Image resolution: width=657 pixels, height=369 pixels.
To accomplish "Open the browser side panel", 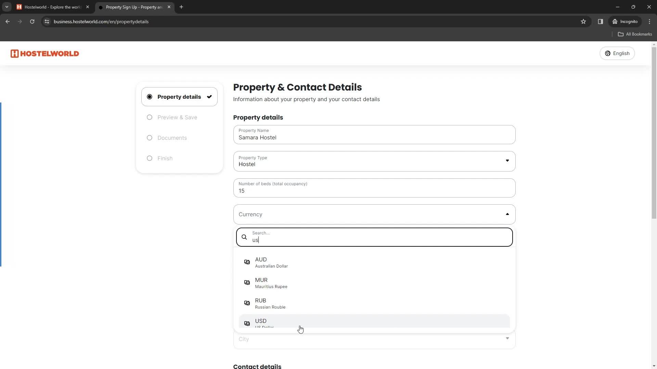I will click(x=601, y=22).
